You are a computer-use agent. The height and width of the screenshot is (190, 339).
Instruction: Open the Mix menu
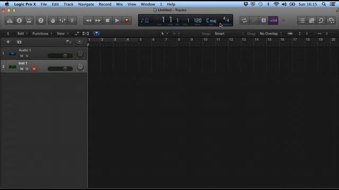(x=119, y=4)
